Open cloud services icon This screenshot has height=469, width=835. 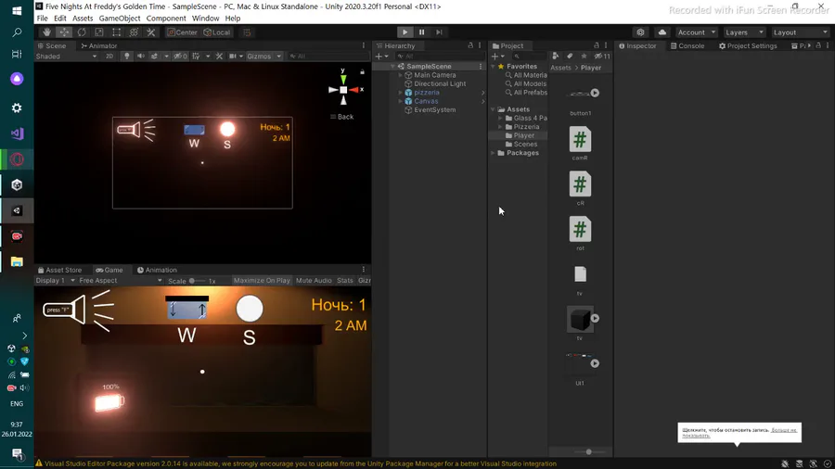pos(662,32)
